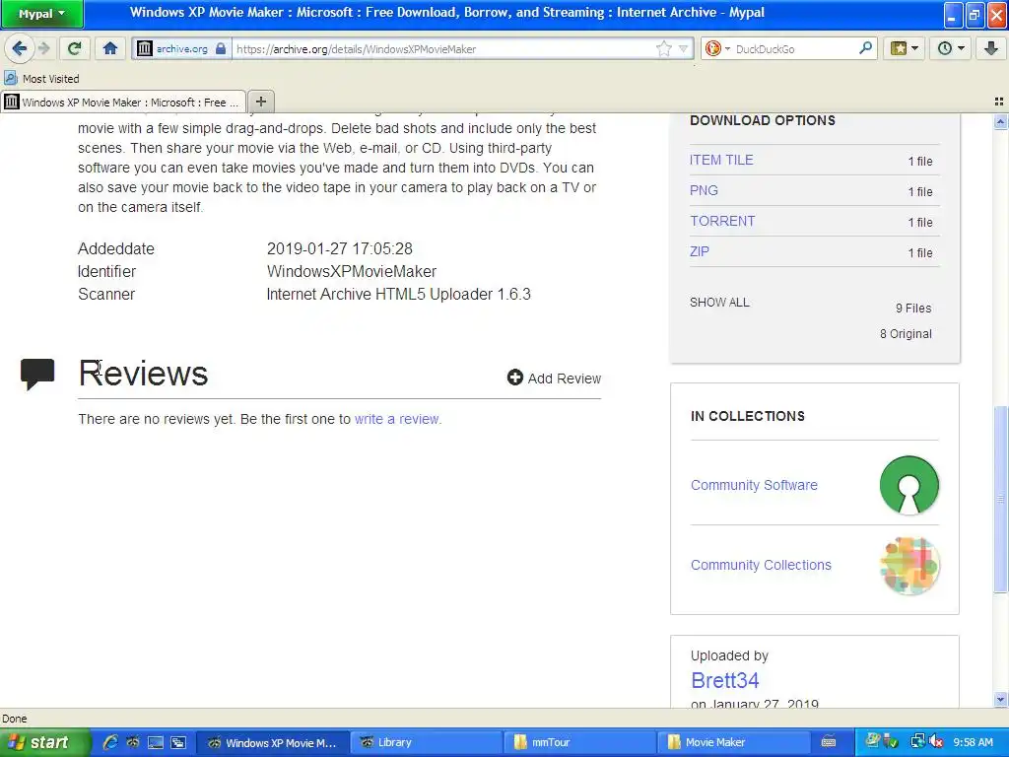Go back with the browser back arrow
This screenshot has width=1009, height=757.
pyautogui.click(x=20, y=48)
